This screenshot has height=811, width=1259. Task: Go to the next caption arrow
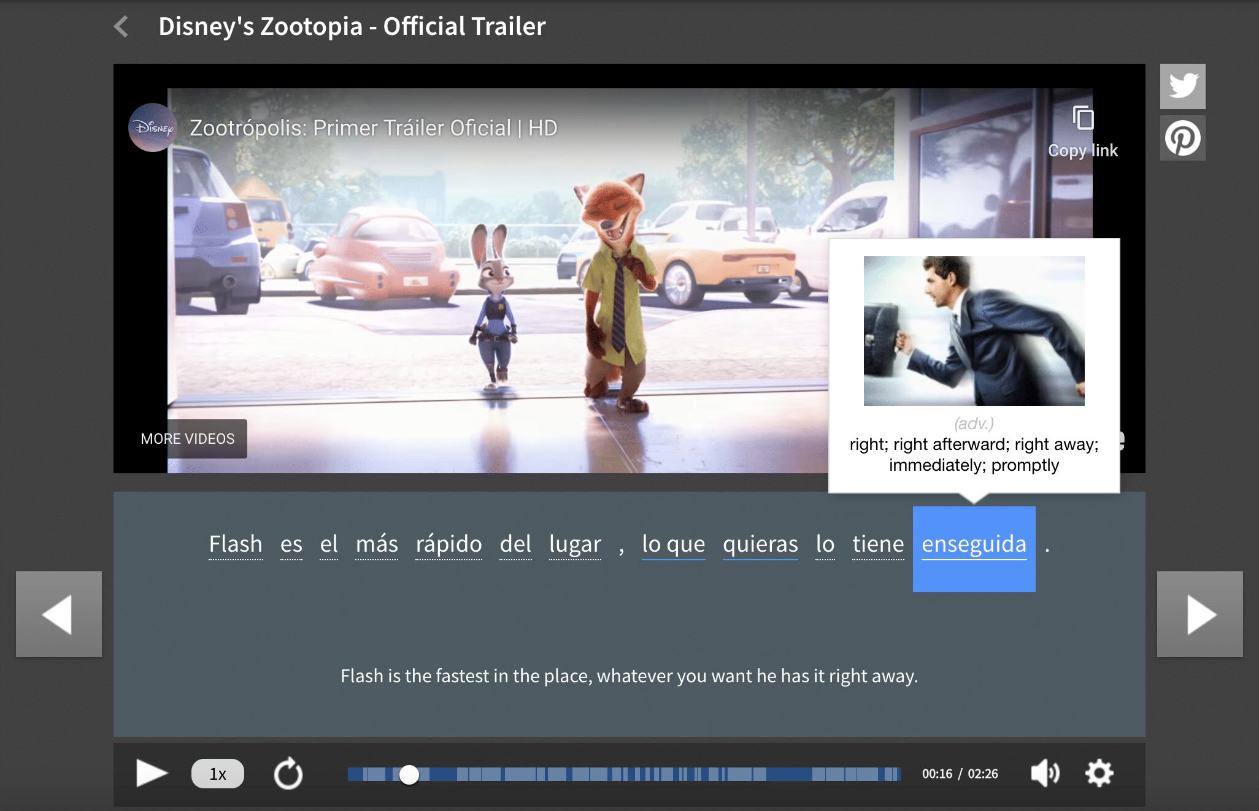[x=1199, y=614]
